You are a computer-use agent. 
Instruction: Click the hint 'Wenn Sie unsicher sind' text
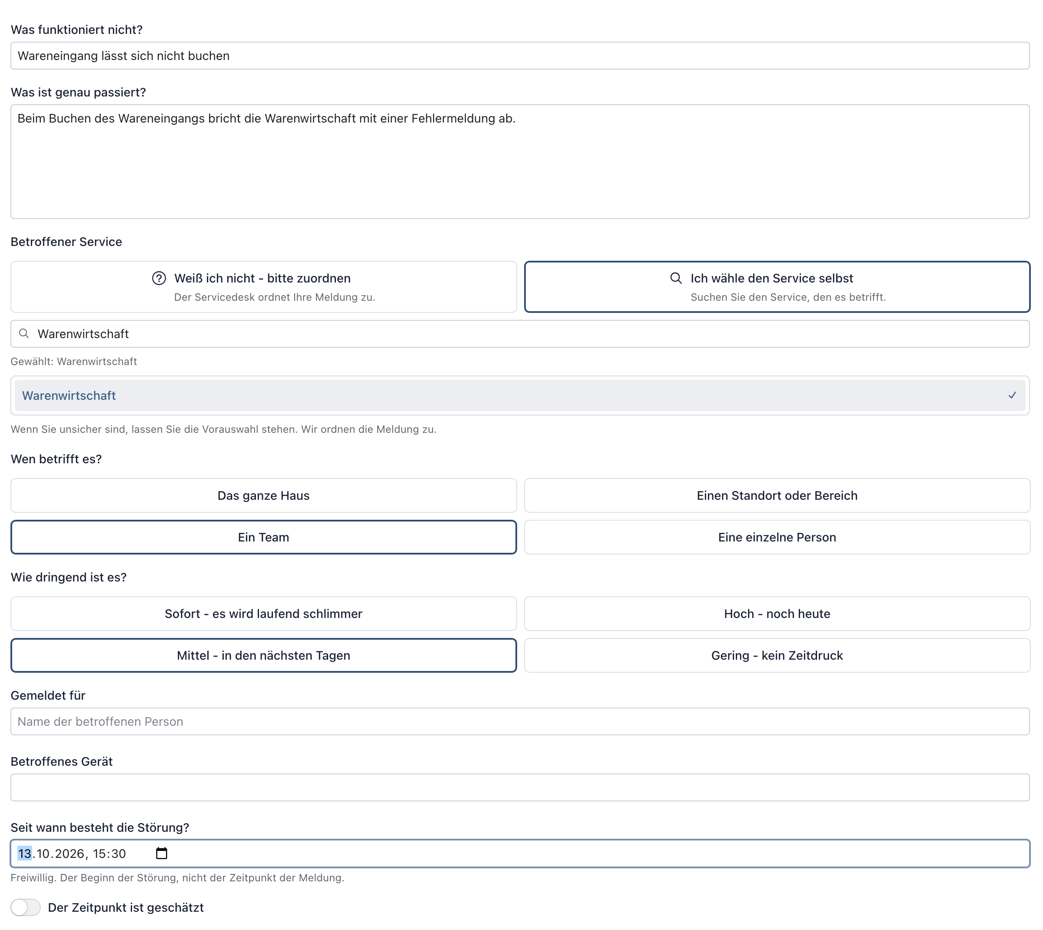(223, 429)
